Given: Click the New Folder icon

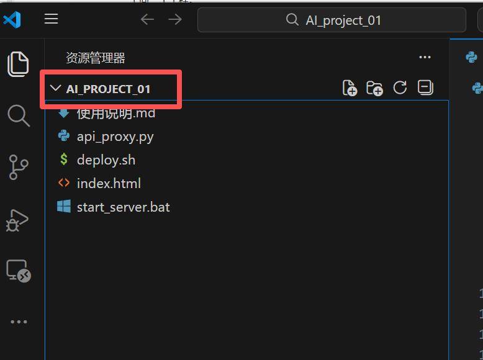Looking at the screenshot, I should click(374, 88).
